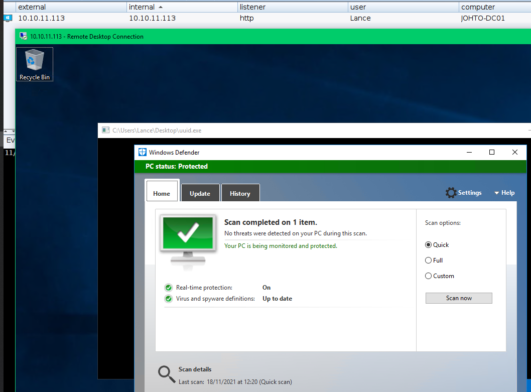Click Your PC is being monitored text

click(x=281, y=246)
